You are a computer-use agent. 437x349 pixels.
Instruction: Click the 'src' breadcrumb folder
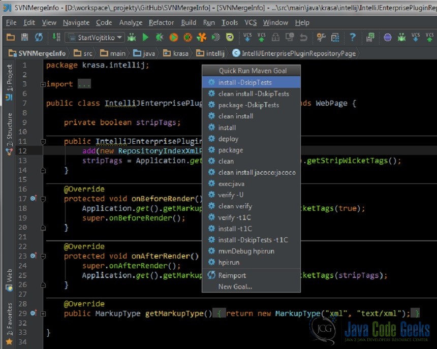(83, 53)
